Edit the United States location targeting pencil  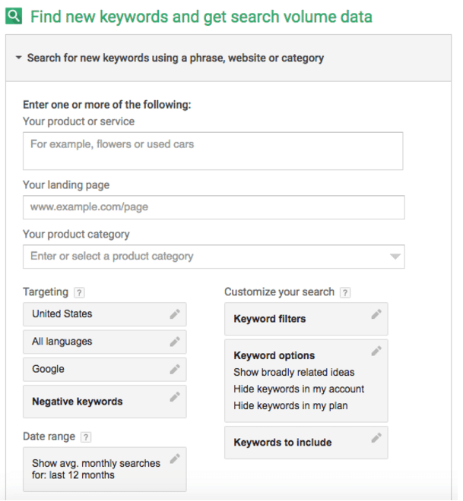tap(175, 314)
